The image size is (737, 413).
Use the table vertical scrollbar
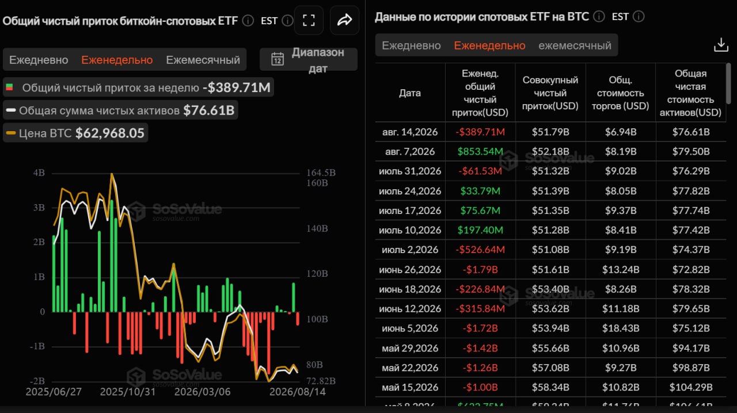click(728, 83)
